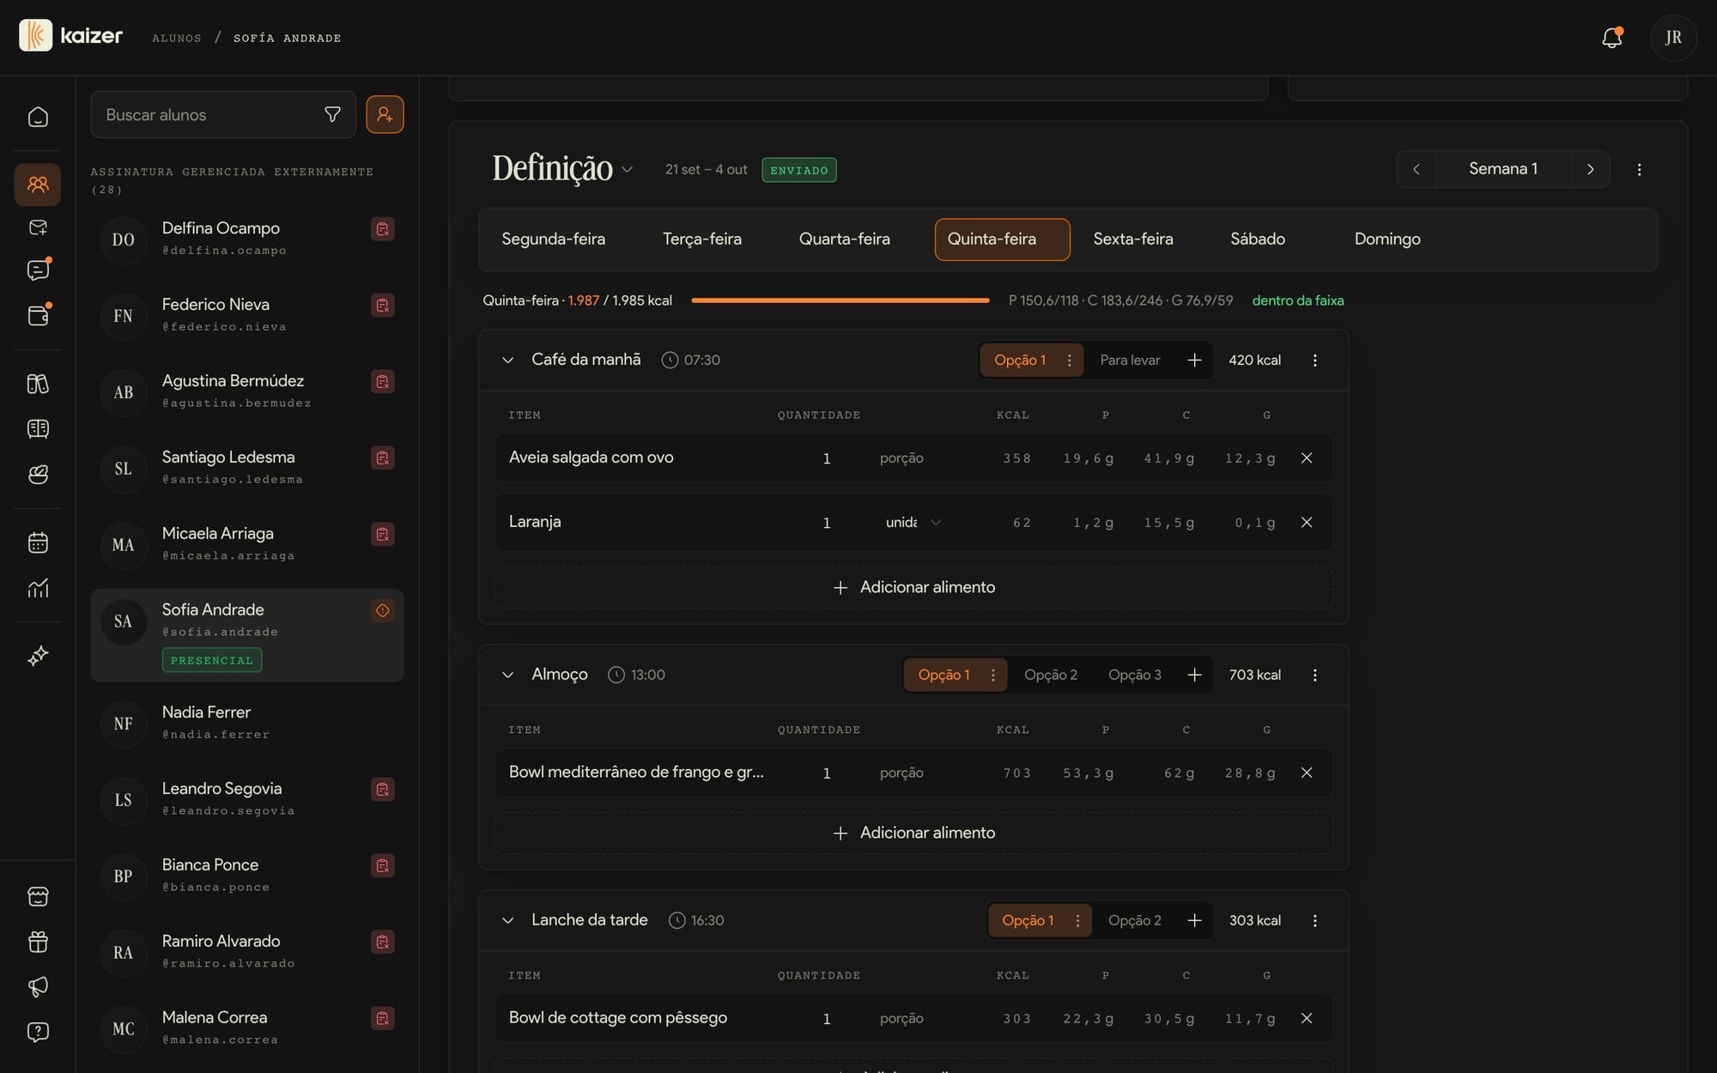Click the add student button
The height and width of the screenshot is (1073, 1717).
click(385, 115)
